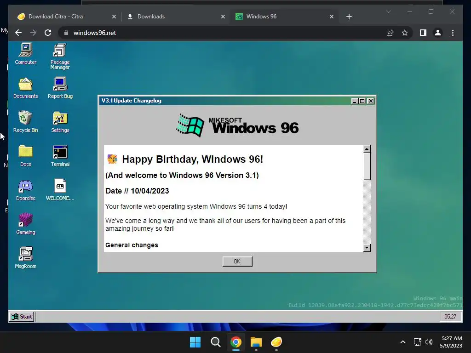The width and height of the screenshot is (471, 353).
Task: Open File Explorer from the taskbar
Action: pyautogui.click(x=256, y=342)
